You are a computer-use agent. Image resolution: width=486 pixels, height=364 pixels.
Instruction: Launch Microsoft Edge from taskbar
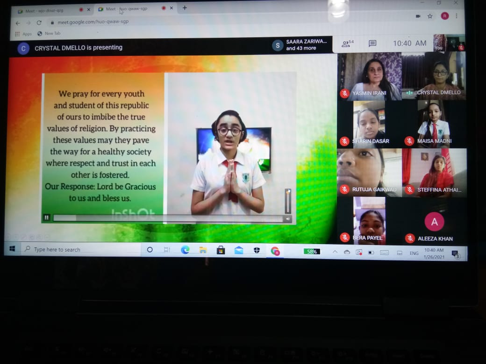tap(185, 250)
